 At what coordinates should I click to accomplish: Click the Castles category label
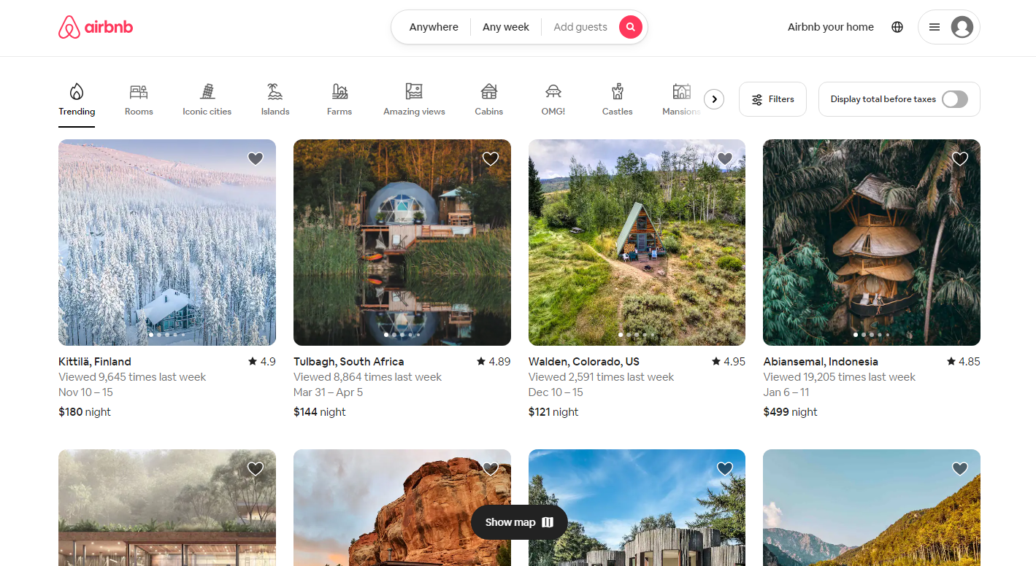pyautogui.click(x=618, y=112)
